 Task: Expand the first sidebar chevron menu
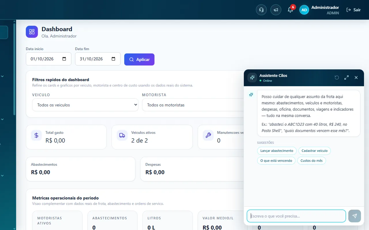click(x=2, y=76)
